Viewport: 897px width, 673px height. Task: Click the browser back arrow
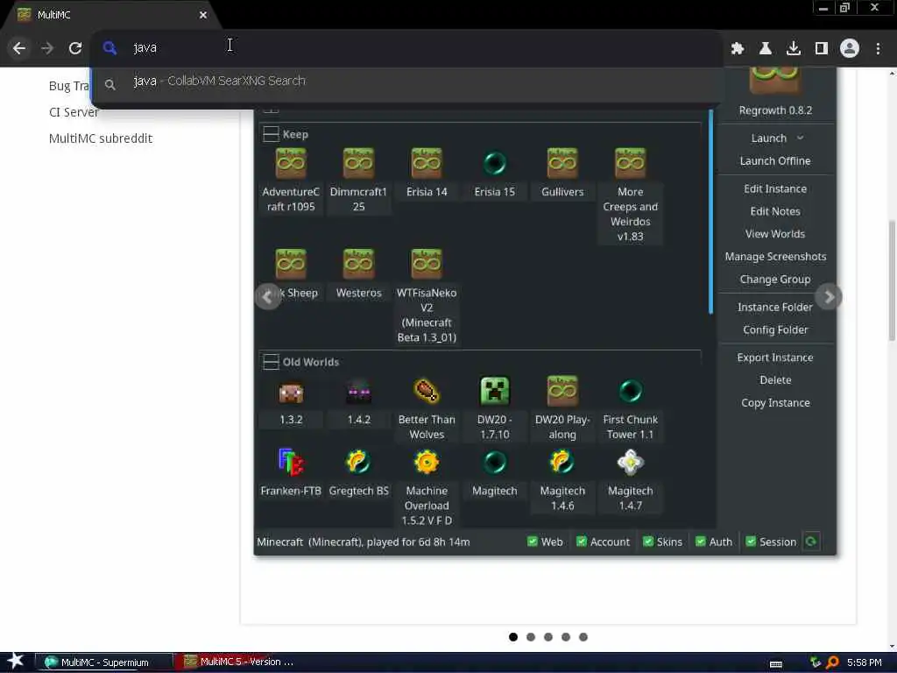19,48
